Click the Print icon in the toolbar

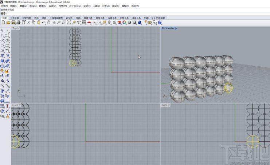tap(18, 23)
